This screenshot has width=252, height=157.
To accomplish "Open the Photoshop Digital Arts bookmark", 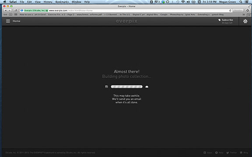I will point(182,14).
